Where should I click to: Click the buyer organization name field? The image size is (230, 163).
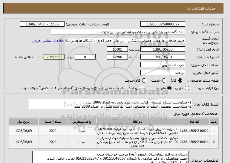(x=118, y=32)
